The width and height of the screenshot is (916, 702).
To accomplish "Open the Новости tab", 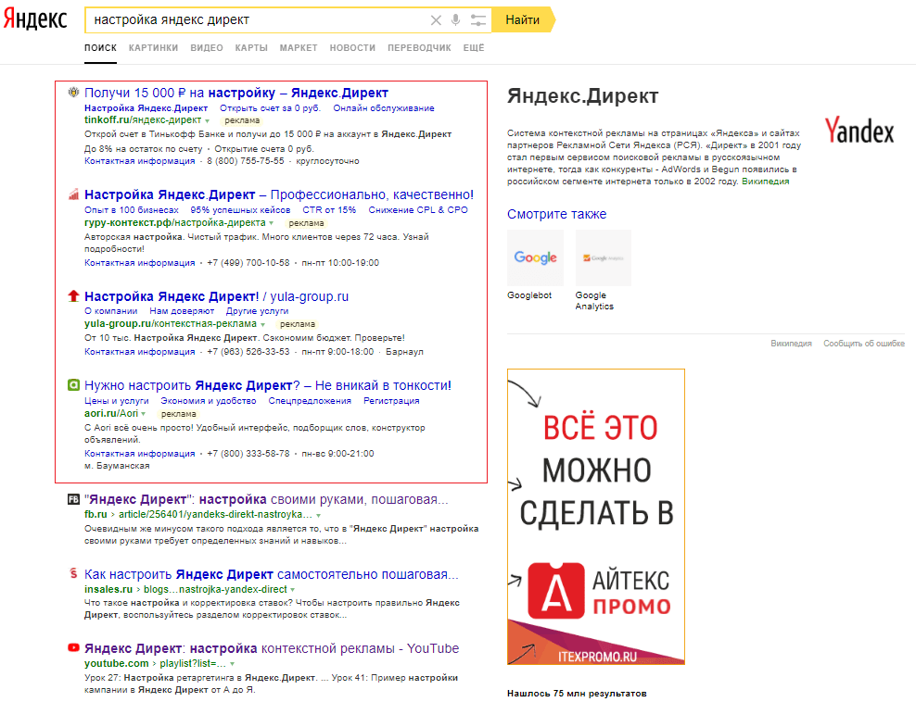I will 352,47.
